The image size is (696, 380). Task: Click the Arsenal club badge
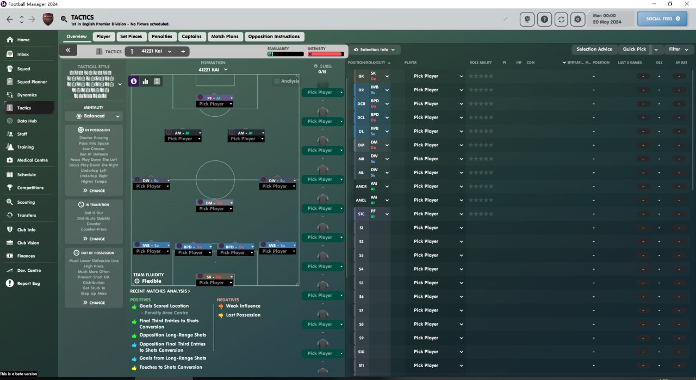point(48,19)
